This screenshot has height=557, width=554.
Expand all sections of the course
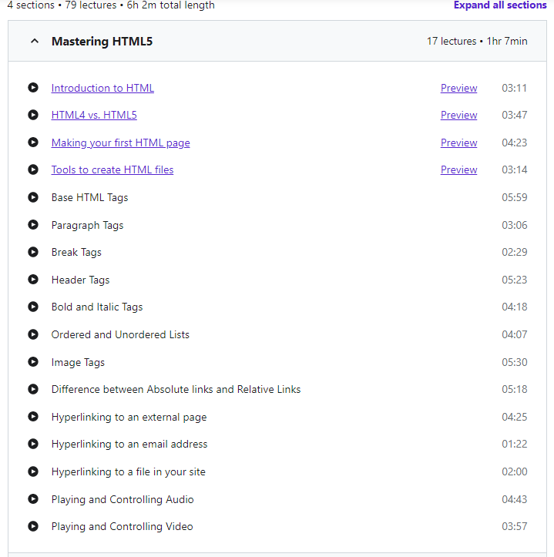click(x=500, y=5)
